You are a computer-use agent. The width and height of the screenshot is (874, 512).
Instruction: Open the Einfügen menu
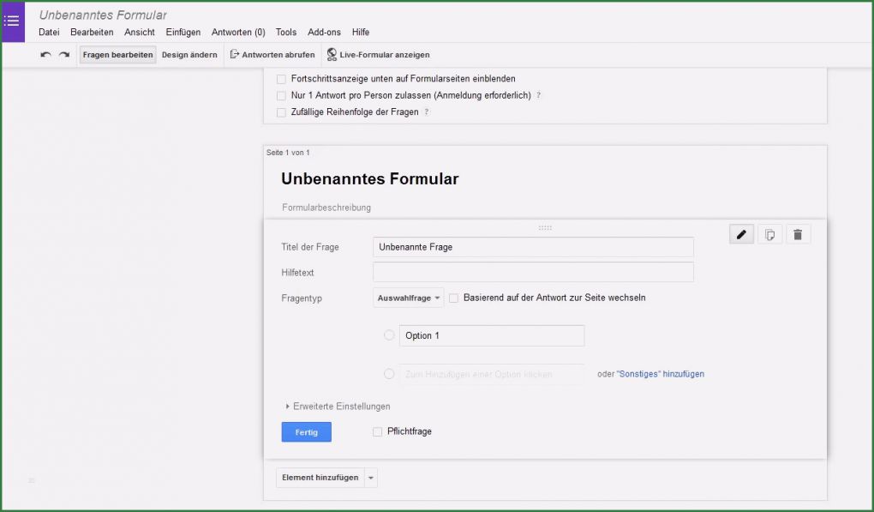tap(183, 32)
